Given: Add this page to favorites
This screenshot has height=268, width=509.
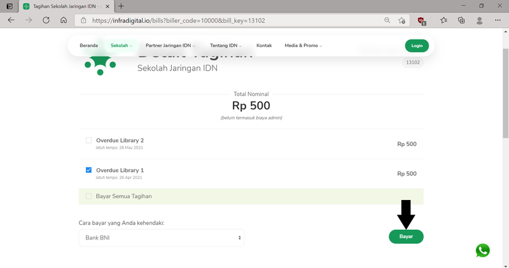Looking at the screenshot, I should 401,20.
